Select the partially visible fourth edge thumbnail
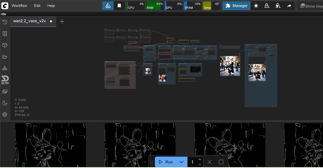Screen dimensions: 323x168 pos(304,145)
